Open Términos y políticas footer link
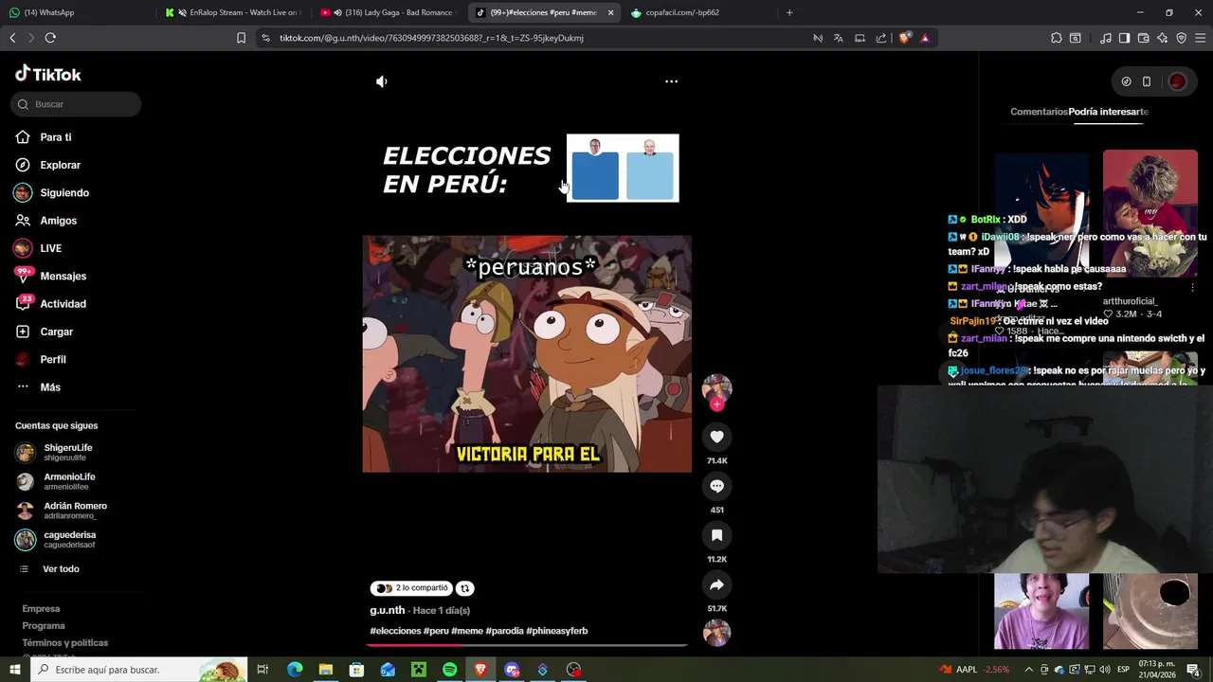Image resolution: width=1213 pixels, height=682 pixels. click(65, 643)
